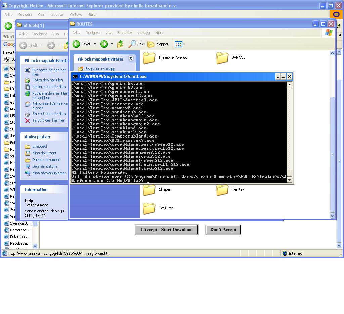Click the move icon beside Flytta den här filen

point(28,80)
